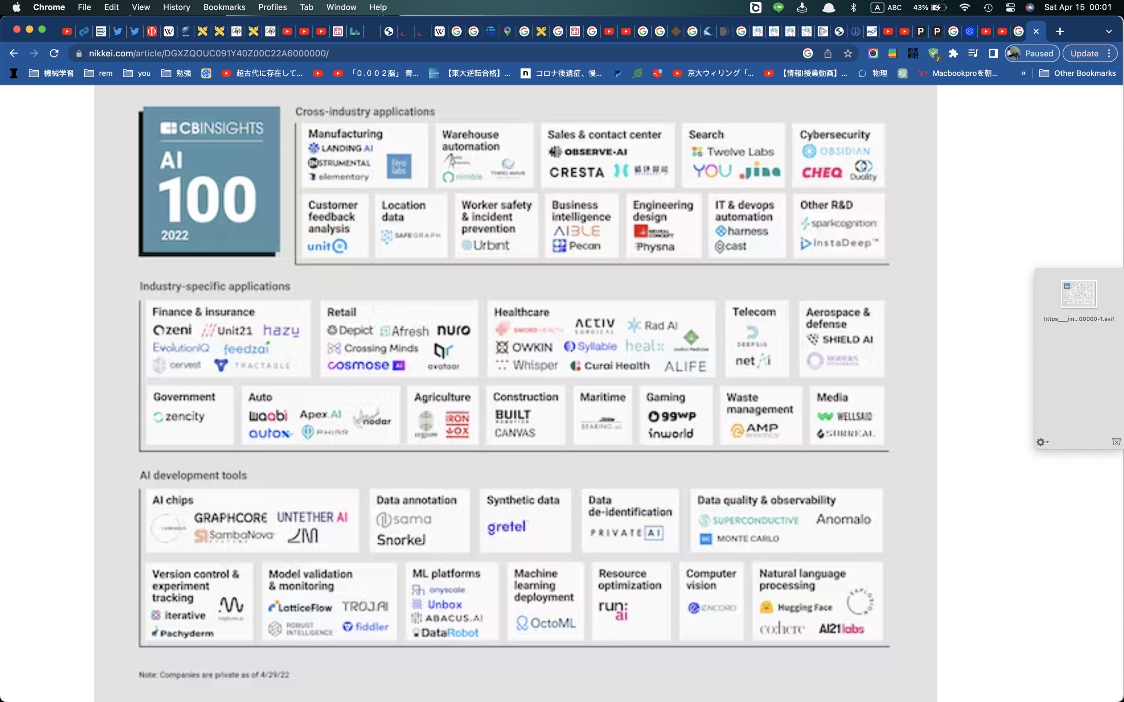Click the forward navigation arrow
Viewport: 1124px width, 702px height.
[x=34, y=53]
